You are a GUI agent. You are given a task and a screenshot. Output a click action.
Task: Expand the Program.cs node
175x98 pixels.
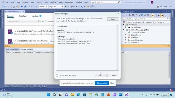[126, 42]
